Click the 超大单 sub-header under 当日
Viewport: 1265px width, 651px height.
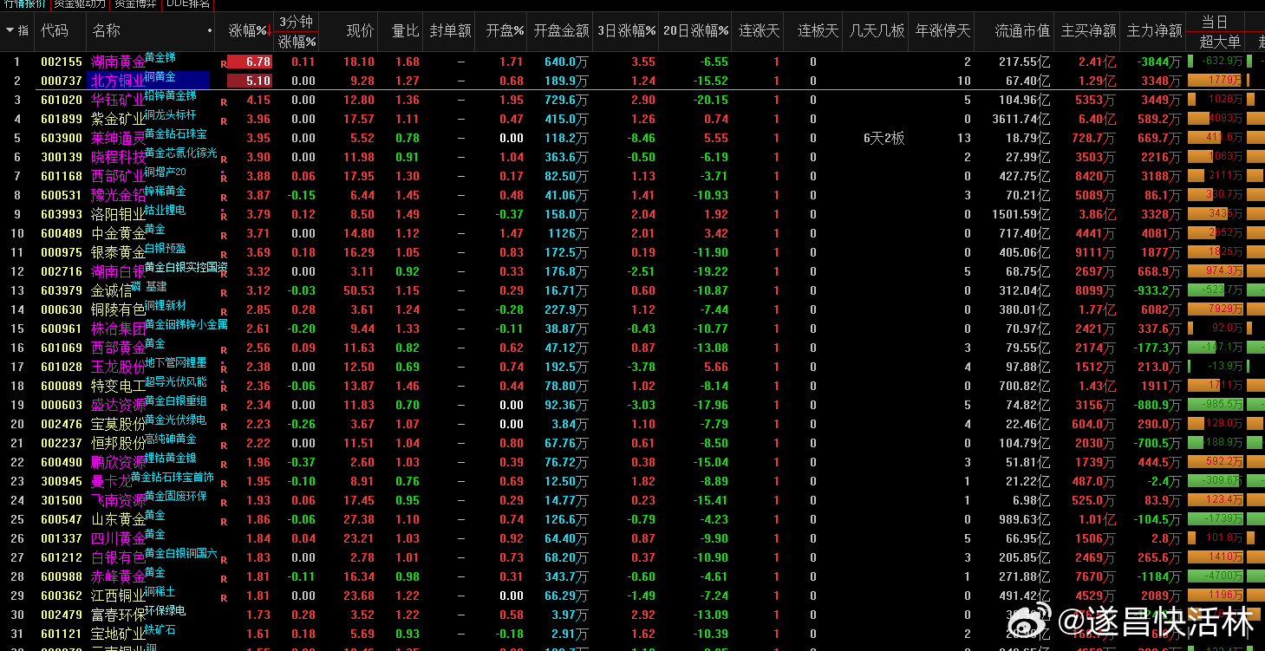tap(1220, 42)
